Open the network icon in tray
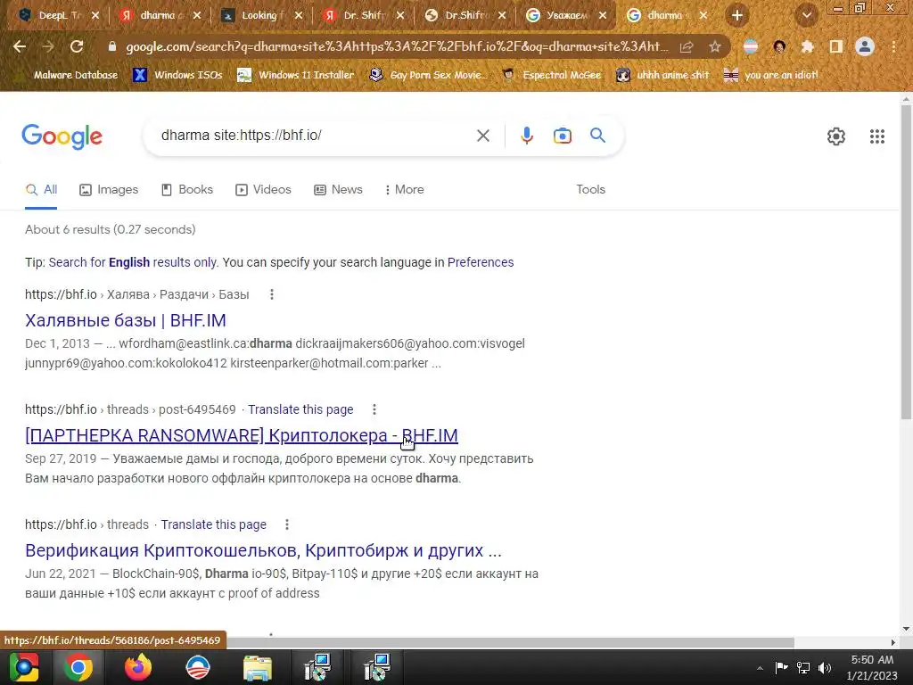The image size is (913, 685). tap(803, 667)
